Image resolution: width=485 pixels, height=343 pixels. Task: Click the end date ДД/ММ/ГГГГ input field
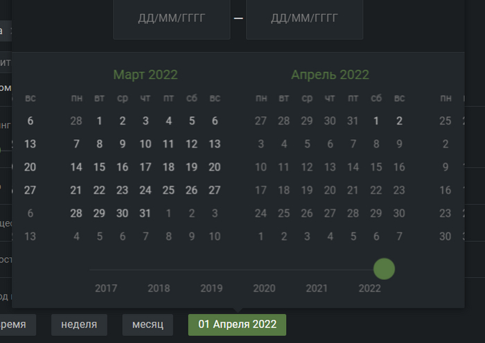point(304,18)
